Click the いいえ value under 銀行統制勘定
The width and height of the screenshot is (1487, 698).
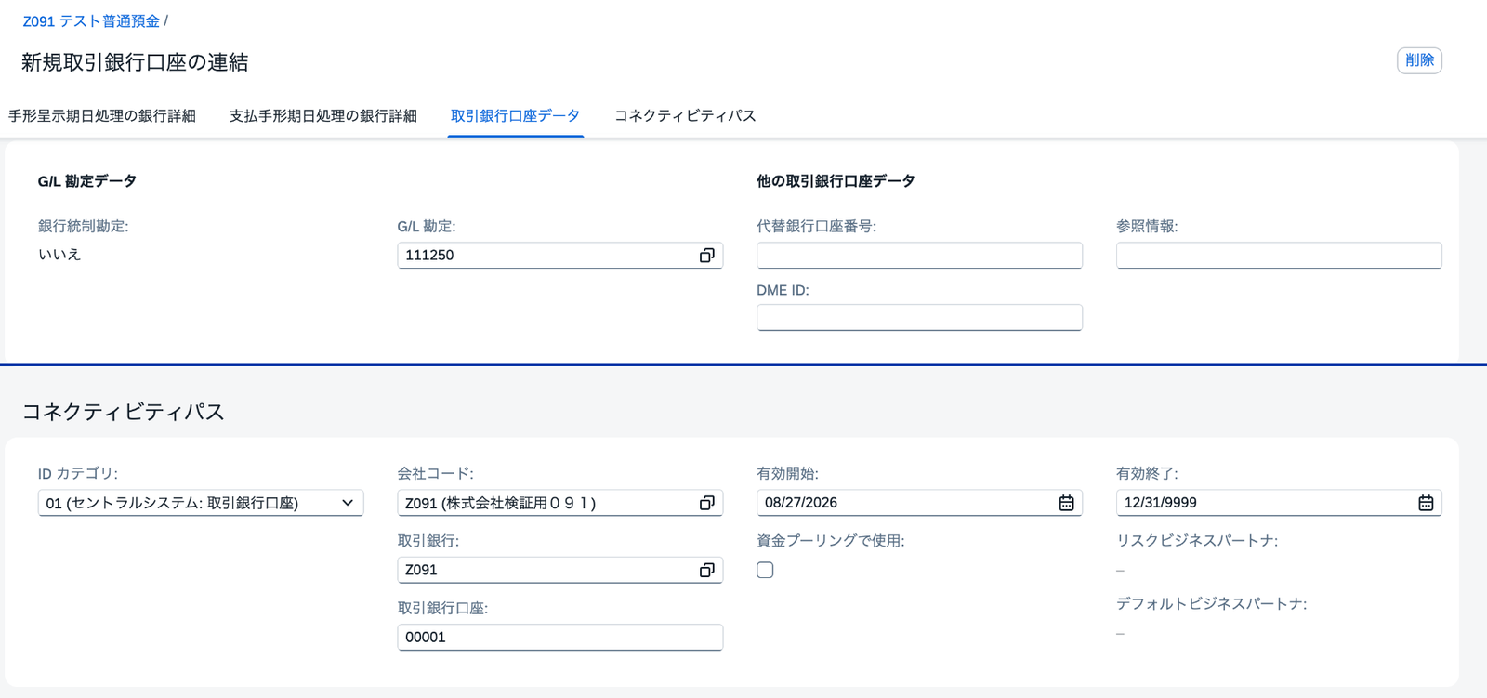[x=59, y=254]
